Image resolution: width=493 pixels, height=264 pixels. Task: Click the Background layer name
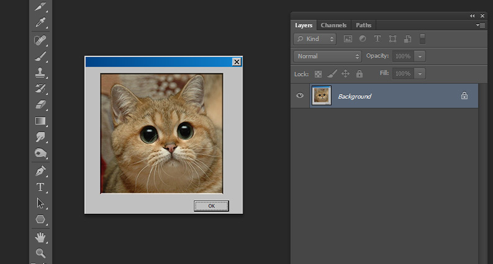355,97
